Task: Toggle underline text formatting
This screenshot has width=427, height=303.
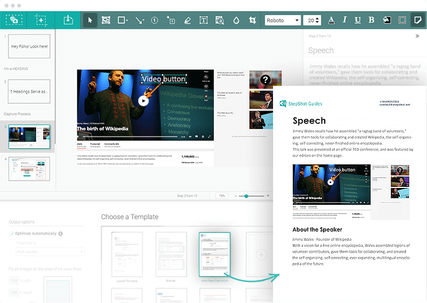Action: click(358, 20)
